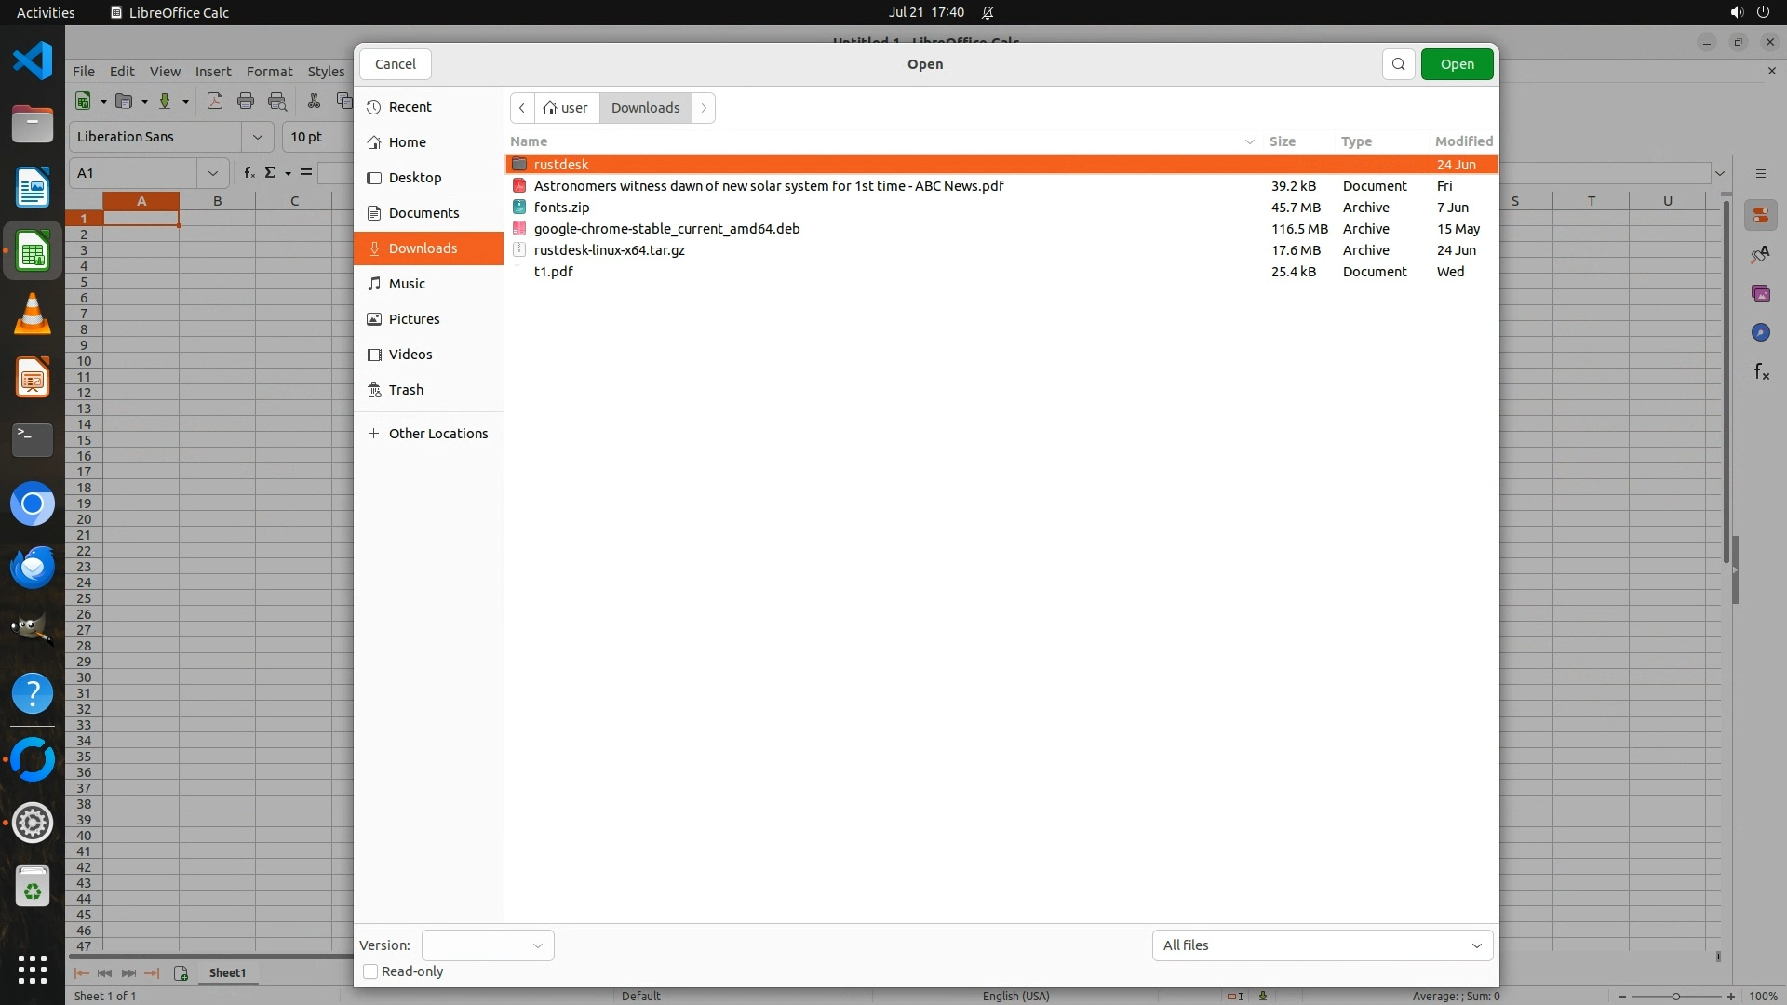Expand the Version dropdown

coord(488,945)
